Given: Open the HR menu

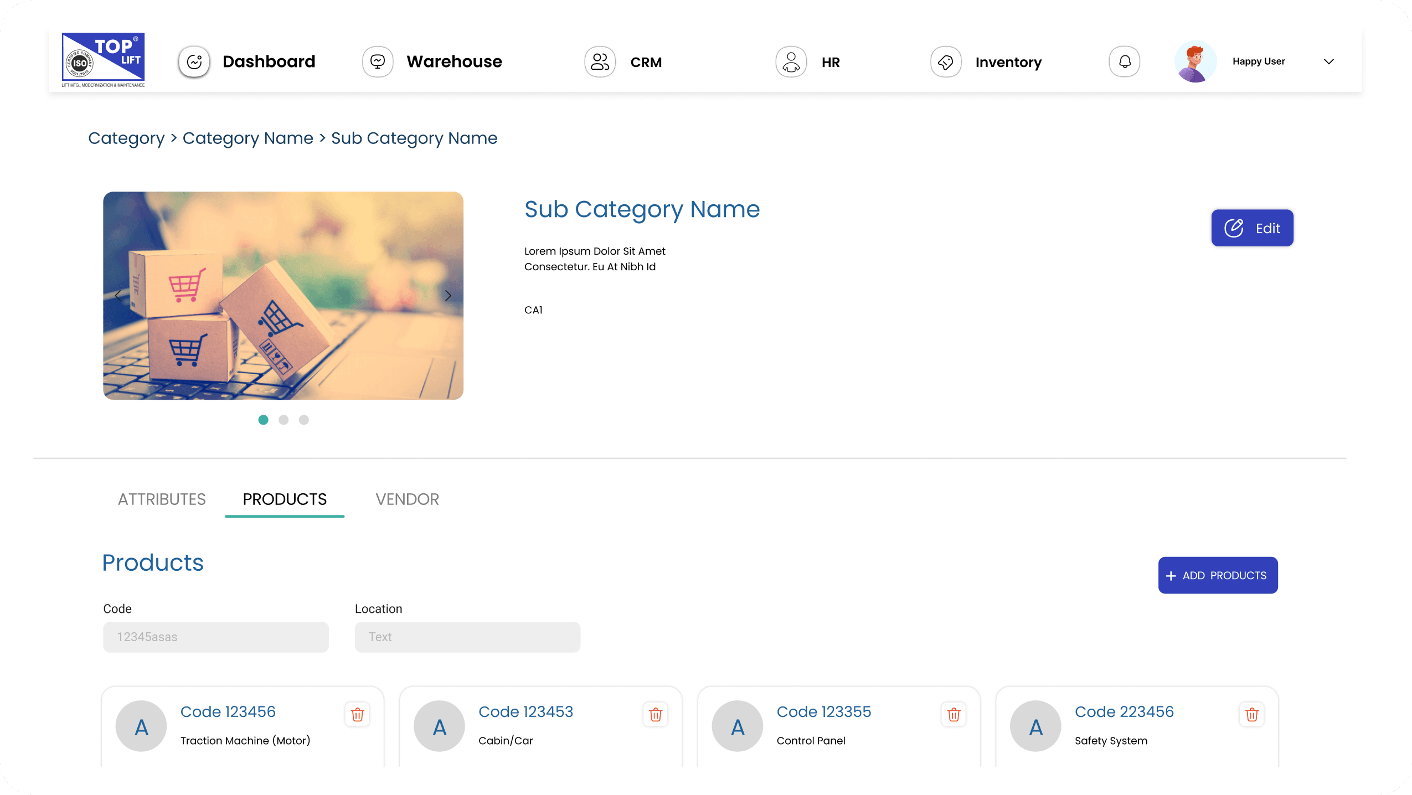Looking at the screenshot, I should 831,63.
